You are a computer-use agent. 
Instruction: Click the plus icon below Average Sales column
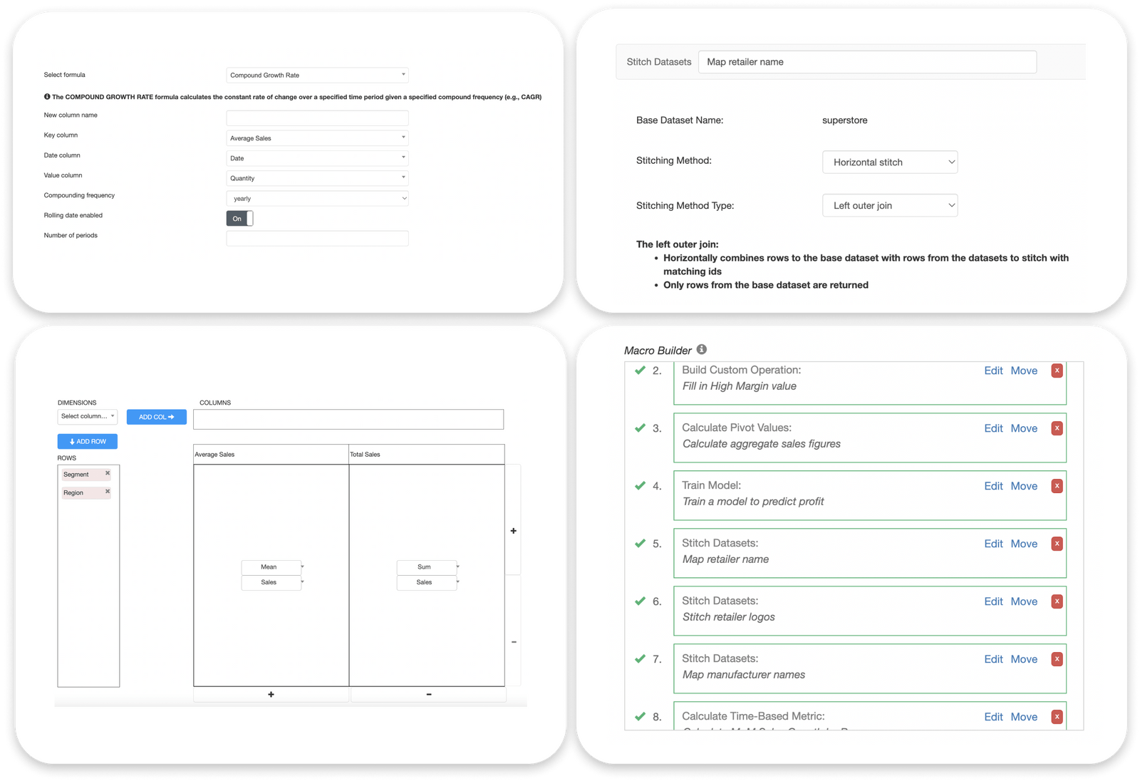click(271, 694)
